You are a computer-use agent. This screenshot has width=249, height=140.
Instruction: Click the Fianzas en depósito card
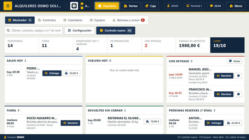pyautogui.click(x=193, y=45)
